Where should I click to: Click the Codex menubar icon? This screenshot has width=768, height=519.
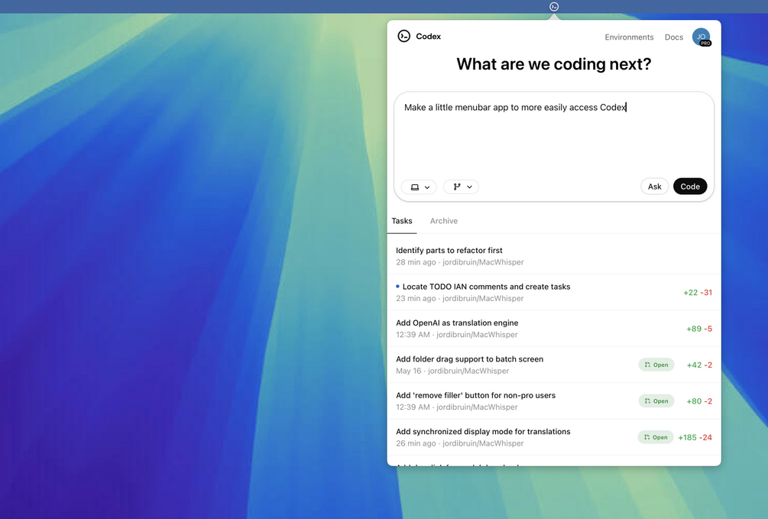(x=554, y=6)
